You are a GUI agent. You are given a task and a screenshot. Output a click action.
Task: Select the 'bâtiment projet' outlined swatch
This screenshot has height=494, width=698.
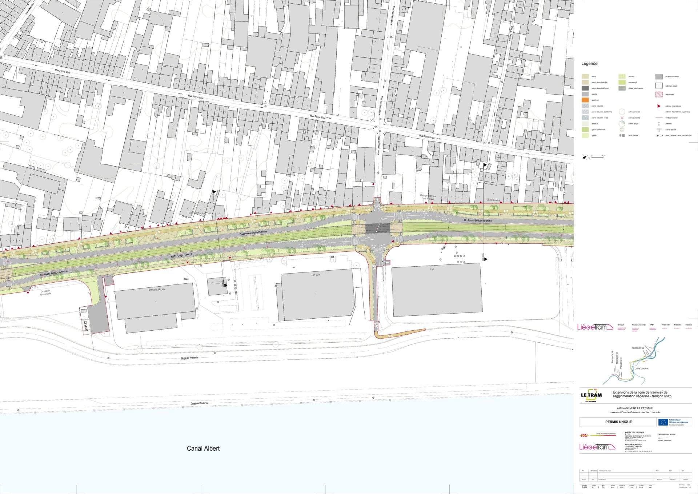(x=659, y=86)
